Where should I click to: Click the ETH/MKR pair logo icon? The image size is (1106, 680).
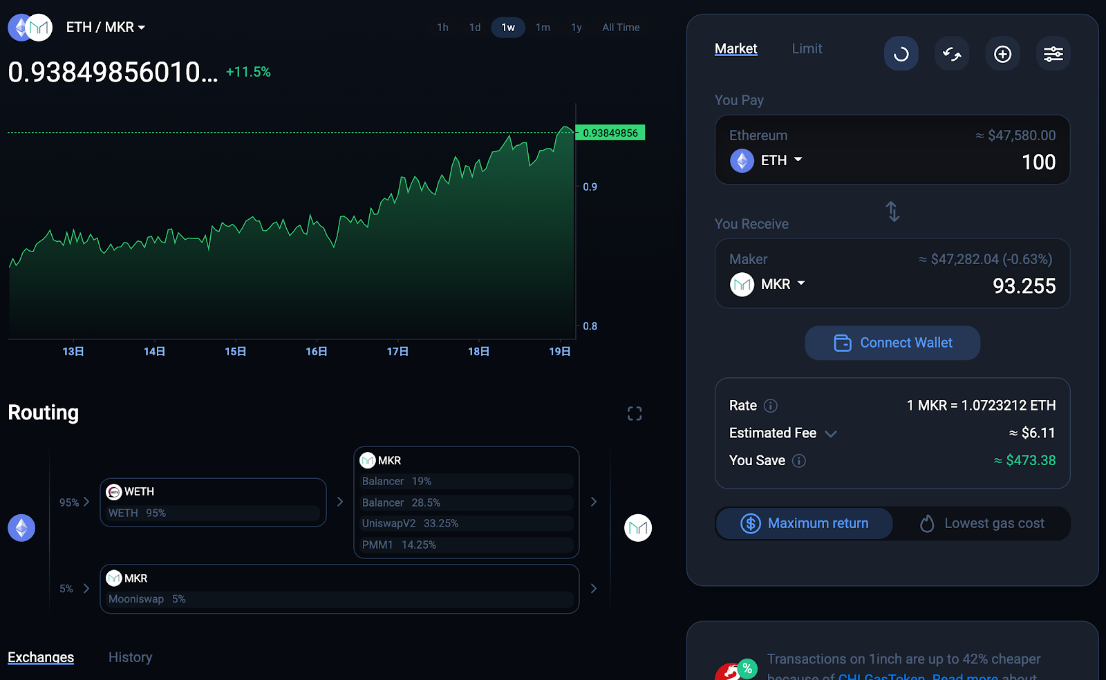click(x=30, y=28)
